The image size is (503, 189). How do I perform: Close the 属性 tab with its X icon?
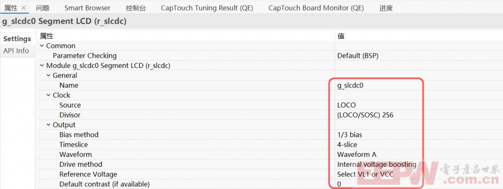[23, 8]
